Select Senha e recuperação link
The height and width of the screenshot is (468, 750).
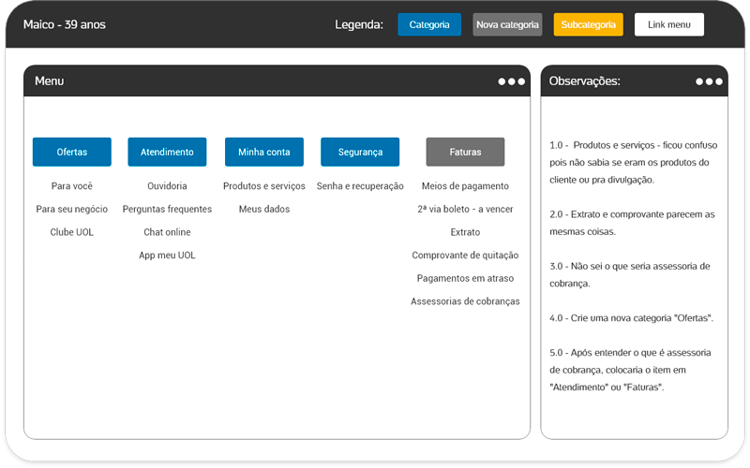tap(360, 186)
